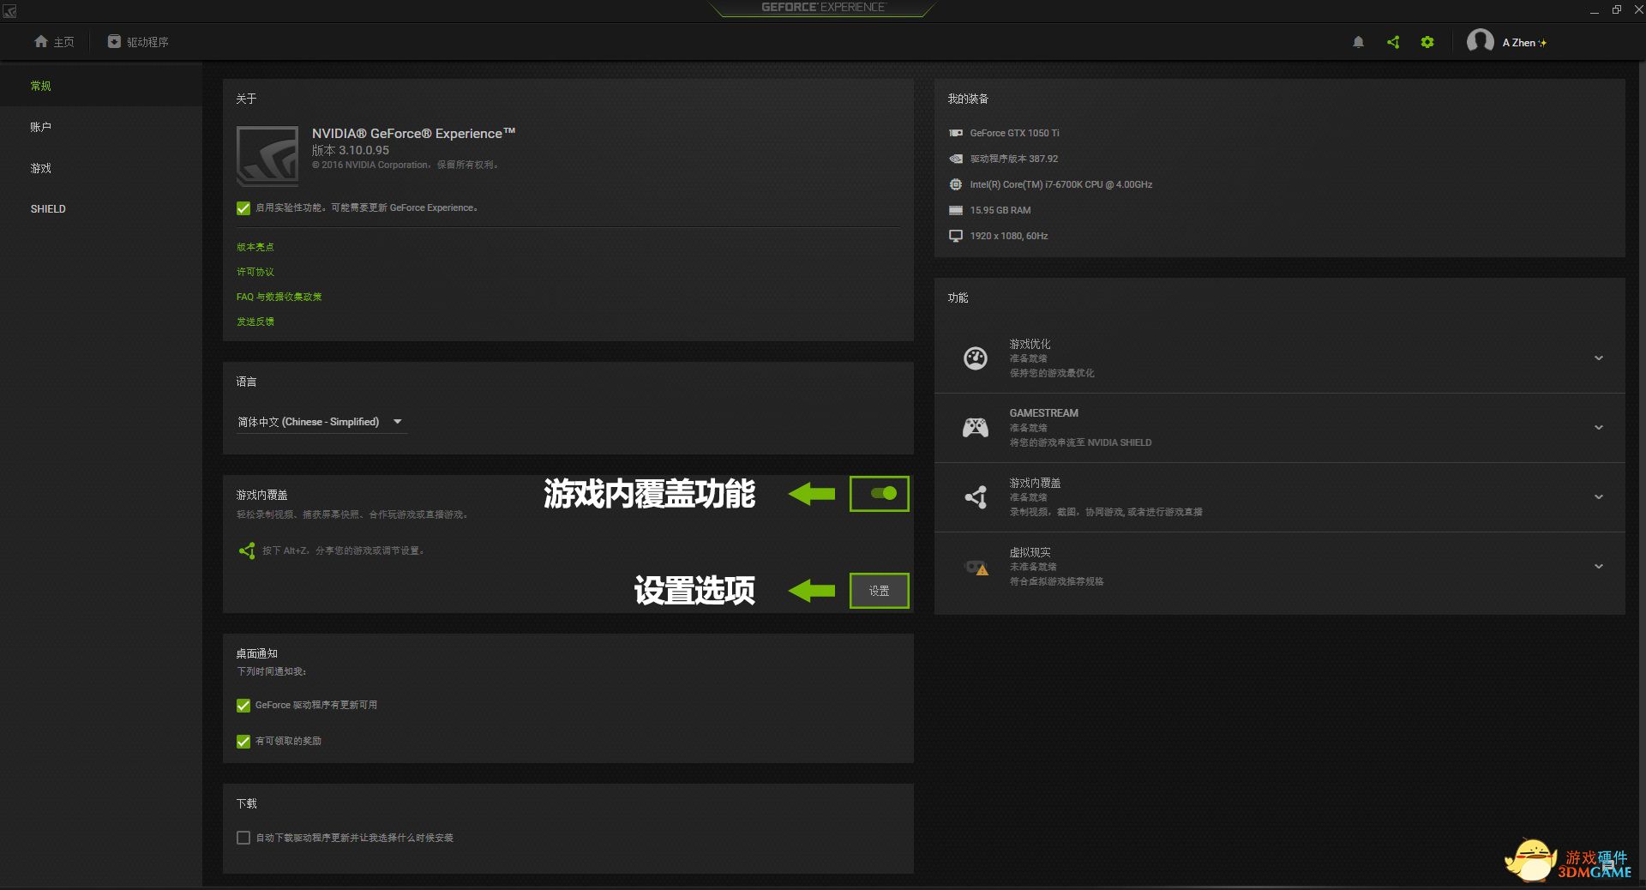Click the CPU chip icon beside Intel Core i7
This screenshot has height=890, width=1646.
point(956,184)
